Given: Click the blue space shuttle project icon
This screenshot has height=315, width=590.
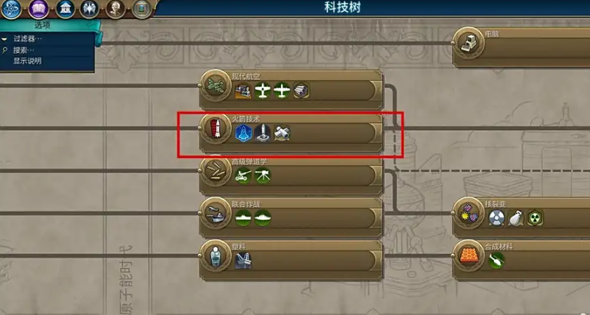Looking at the screenshot, I should 243,134.
